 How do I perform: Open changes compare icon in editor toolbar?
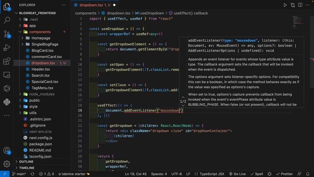[x=292, y=5]
